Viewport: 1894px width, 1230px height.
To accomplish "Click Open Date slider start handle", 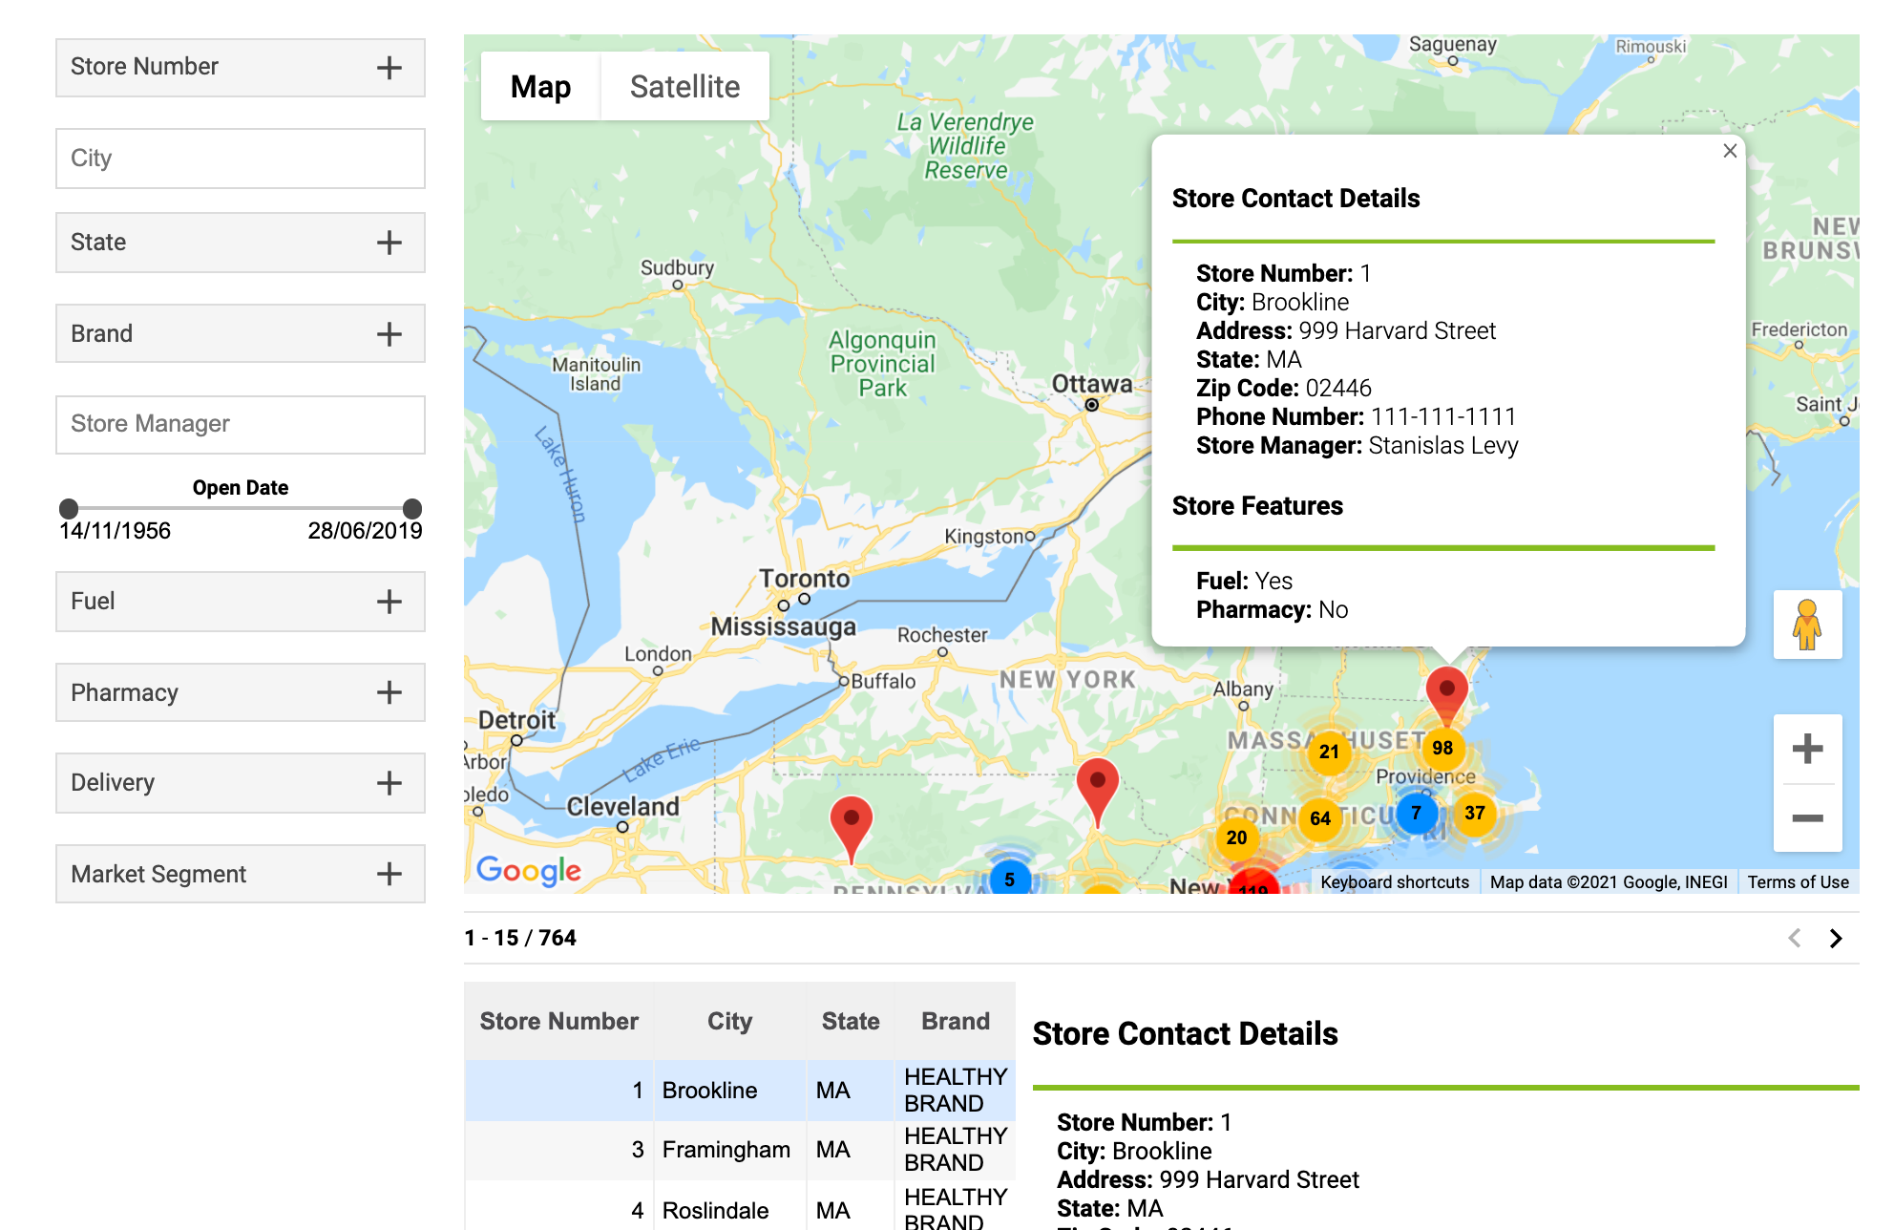I will [x=69, y=508].
